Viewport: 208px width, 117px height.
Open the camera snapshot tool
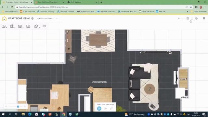20,26
